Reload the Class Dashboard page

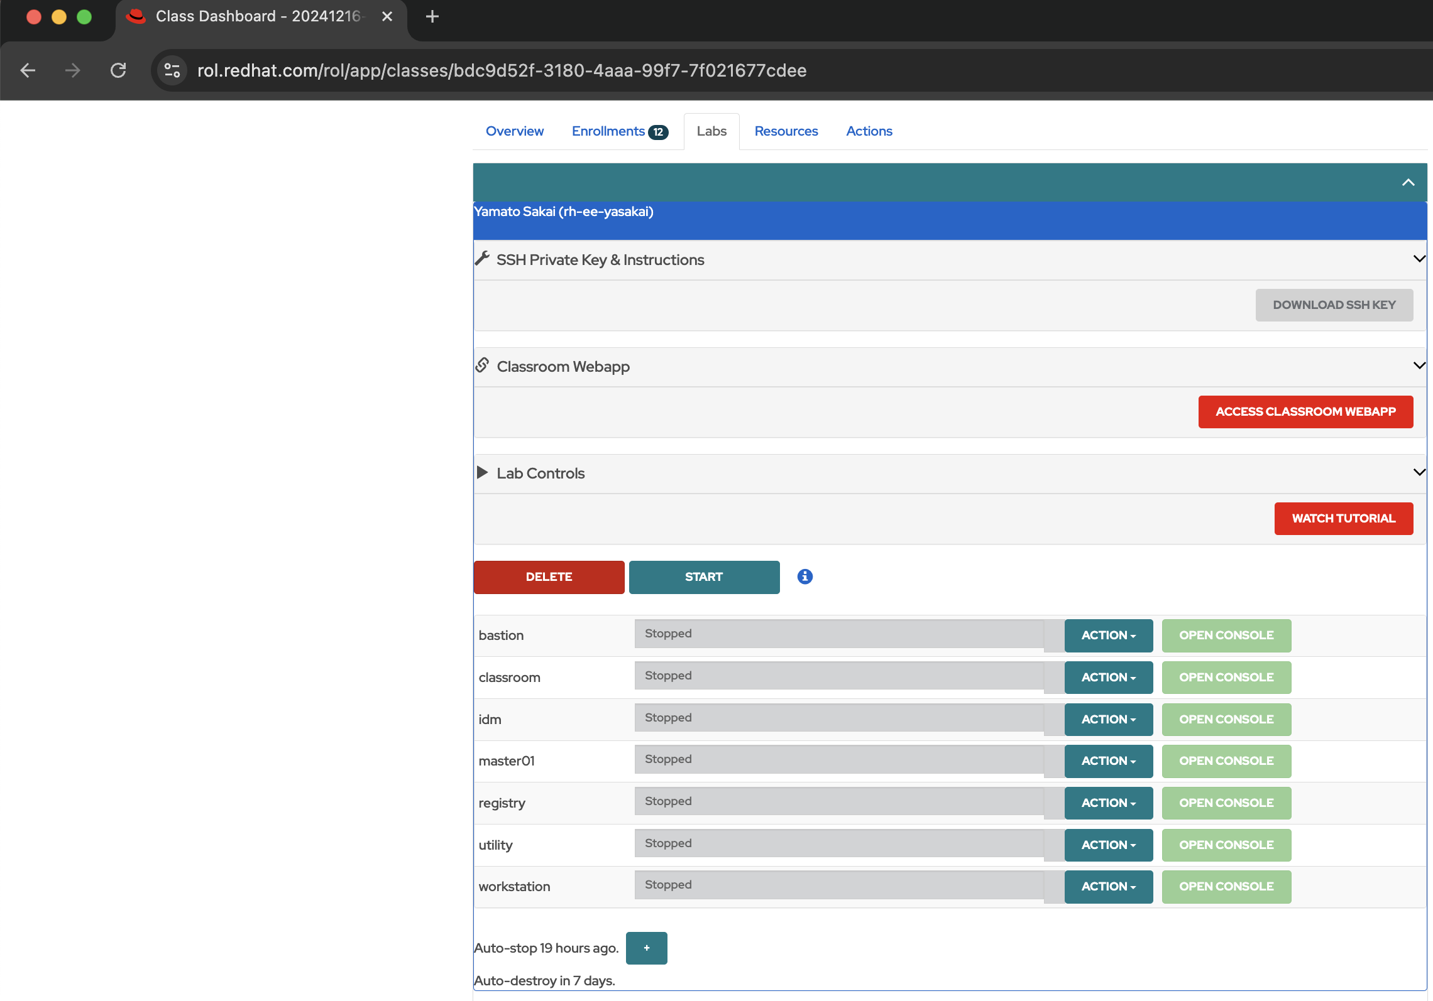coord(119,70)
